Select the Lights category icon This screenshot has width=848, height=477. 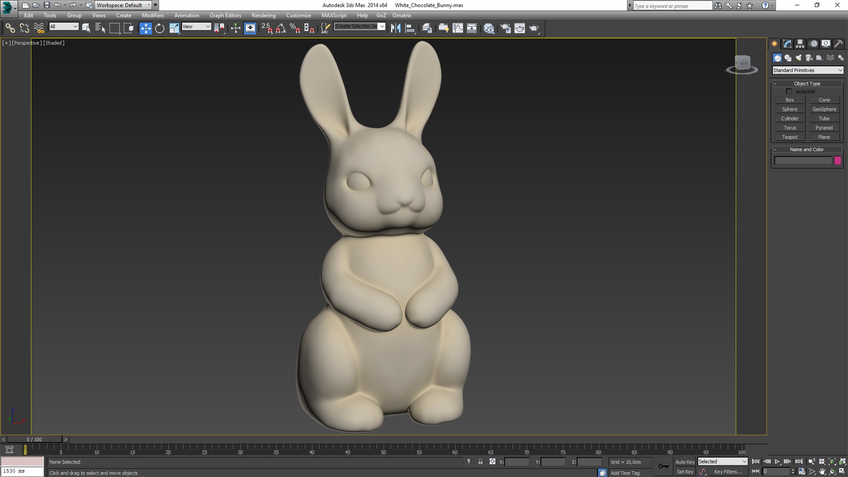pyautogui.click(x=799, y=58)
